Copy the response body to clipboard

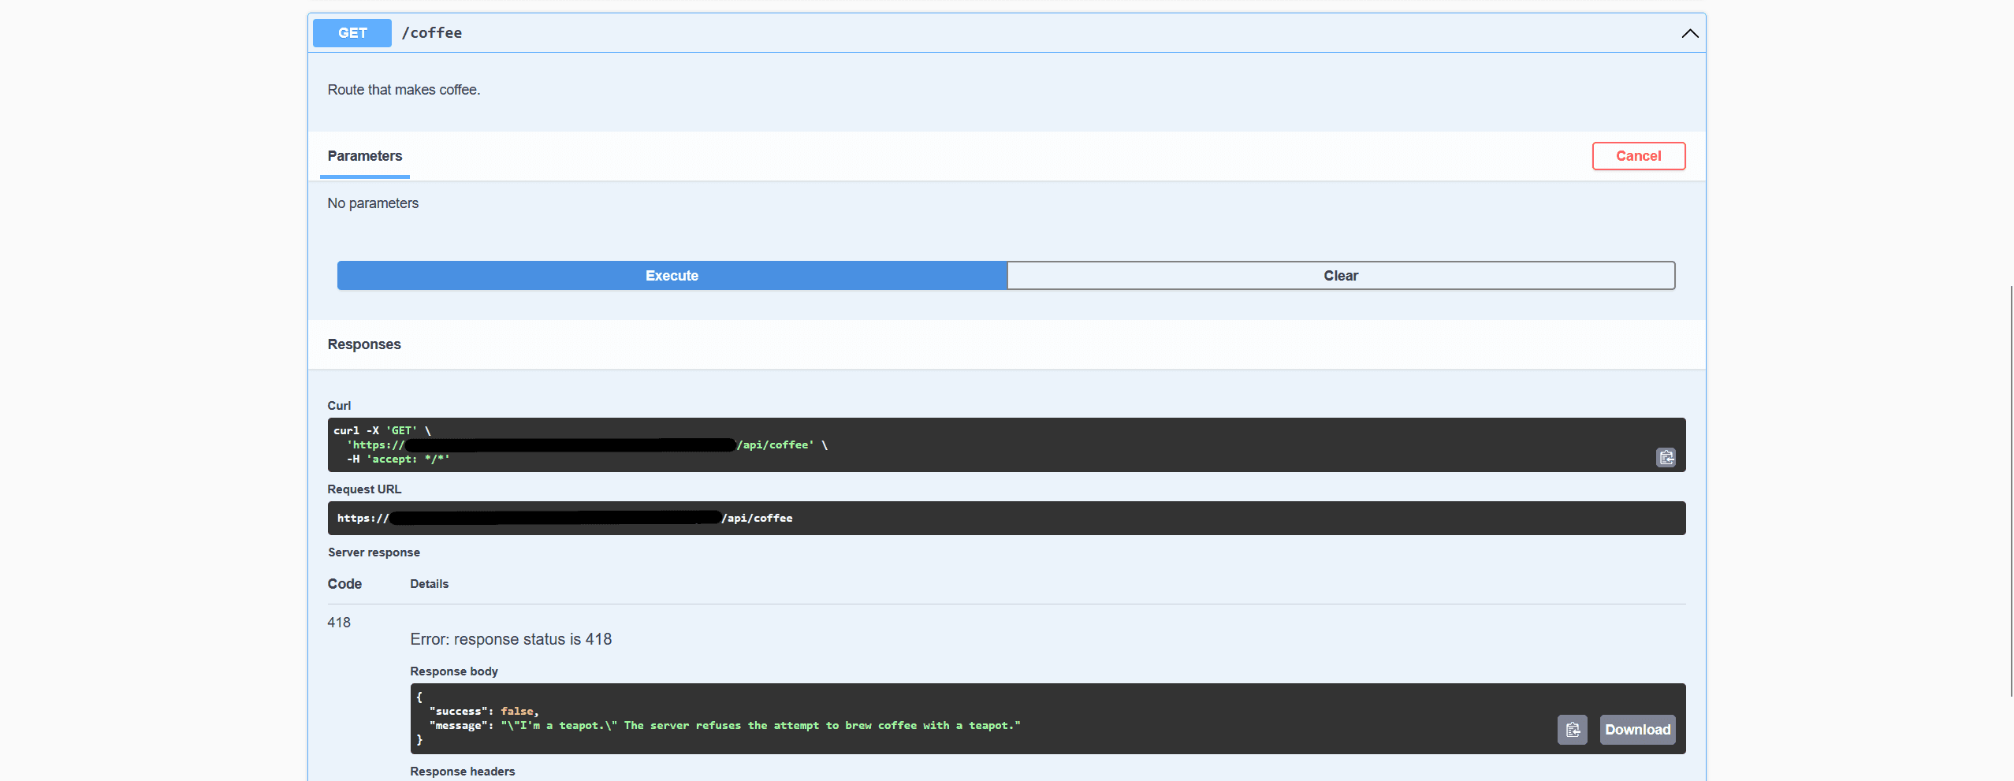(x=1572, y=730)
